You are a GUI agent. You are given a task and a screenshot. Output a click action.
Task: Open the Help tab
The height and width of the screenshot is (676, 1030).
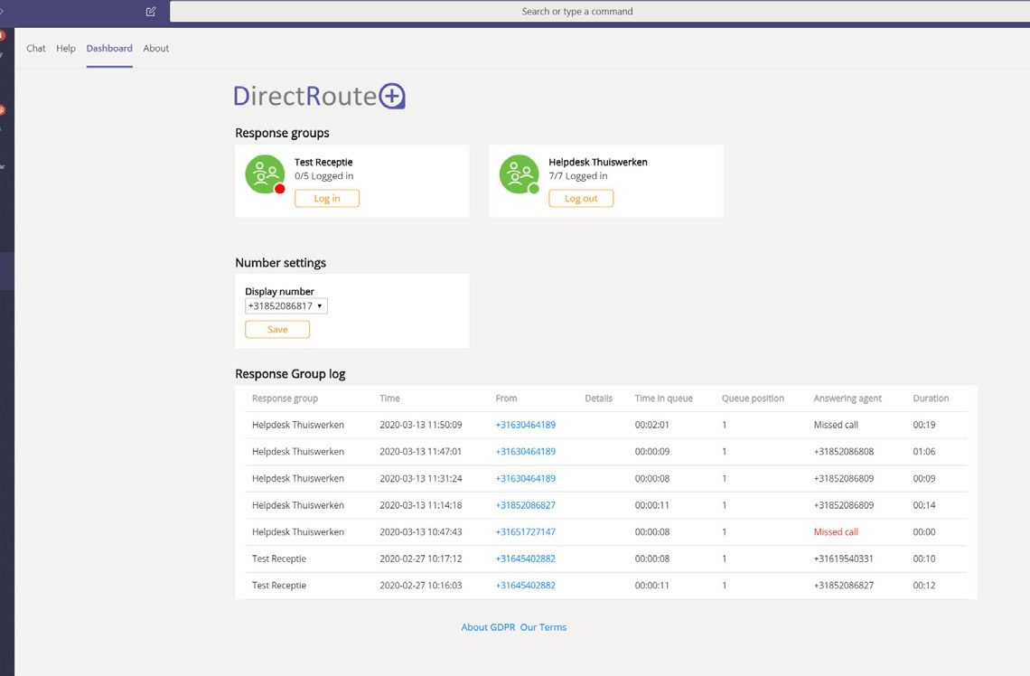(x=66, y=48)
